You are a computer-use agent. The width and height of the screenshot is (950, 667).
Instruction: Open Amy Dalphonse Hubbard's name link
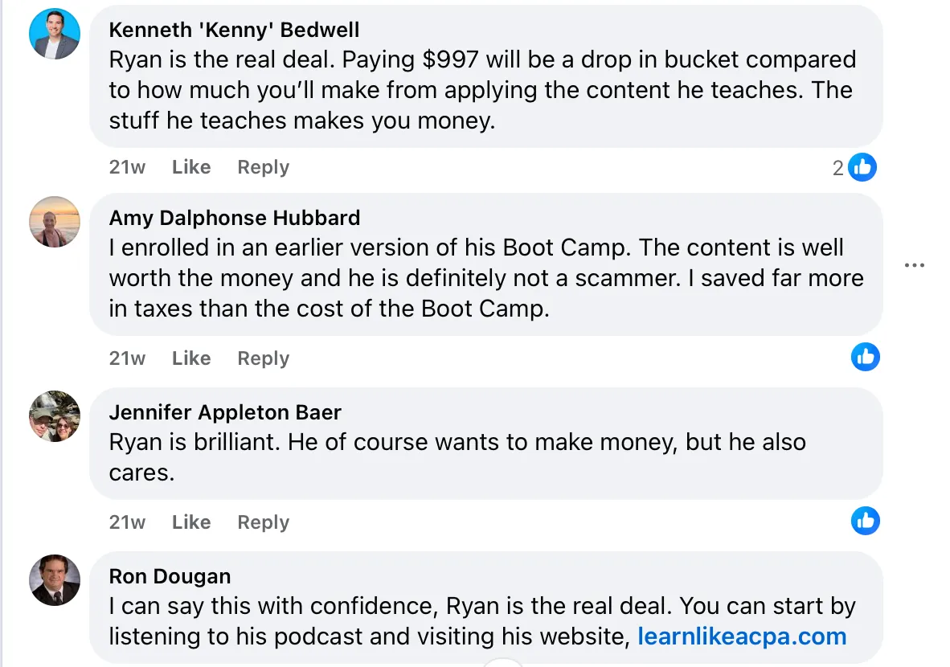pyautogui.click(x=234, y=218)
